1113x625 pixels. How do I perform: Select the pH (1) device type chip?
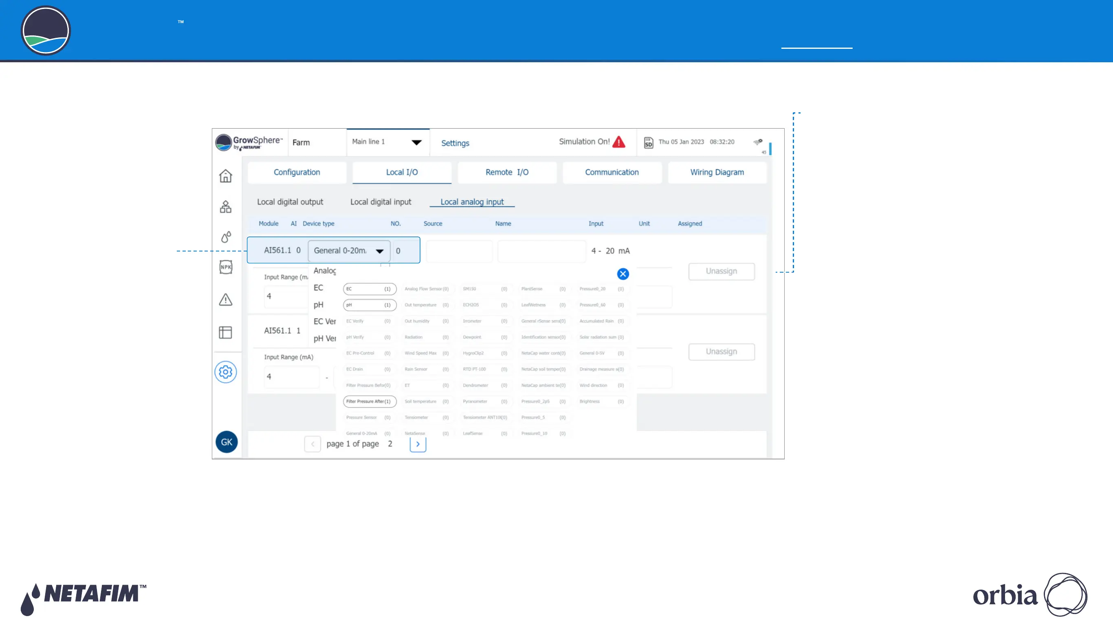click(x=370, y=305)
